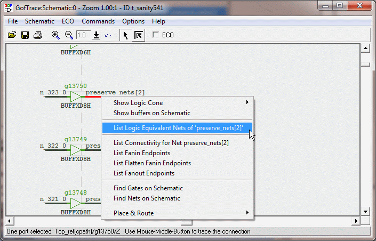Screen dimensions: 376x241
Task: Open the File menu
Action: (13, 21)
